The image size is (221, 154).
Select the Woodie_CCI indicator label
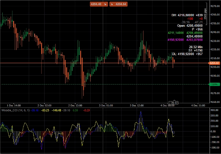tap(9, 110)
